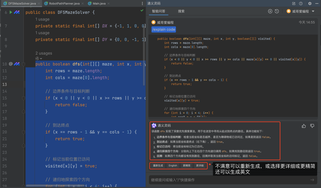Send message with arrow icon
This screenshot has height=188, width=321.
(x=312, y=180)
